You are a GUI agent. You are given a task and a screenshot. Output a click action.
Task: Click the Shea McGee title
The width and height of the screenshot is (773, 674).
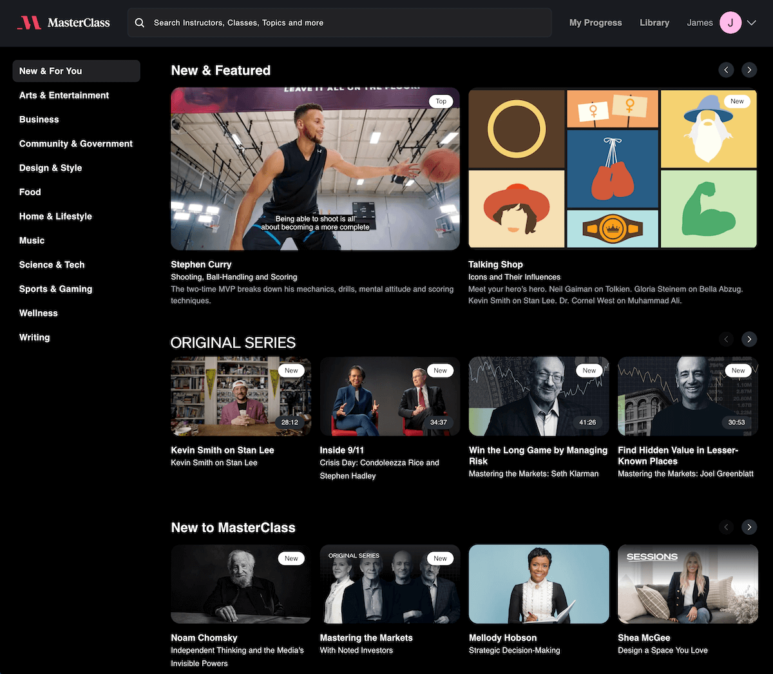pos(644,638)
